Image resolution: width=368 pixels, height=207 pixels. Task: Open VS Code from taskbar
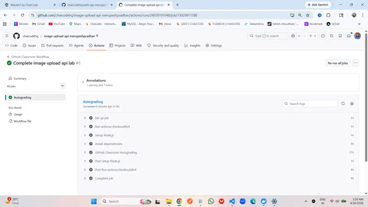click(x=232, y=202)
